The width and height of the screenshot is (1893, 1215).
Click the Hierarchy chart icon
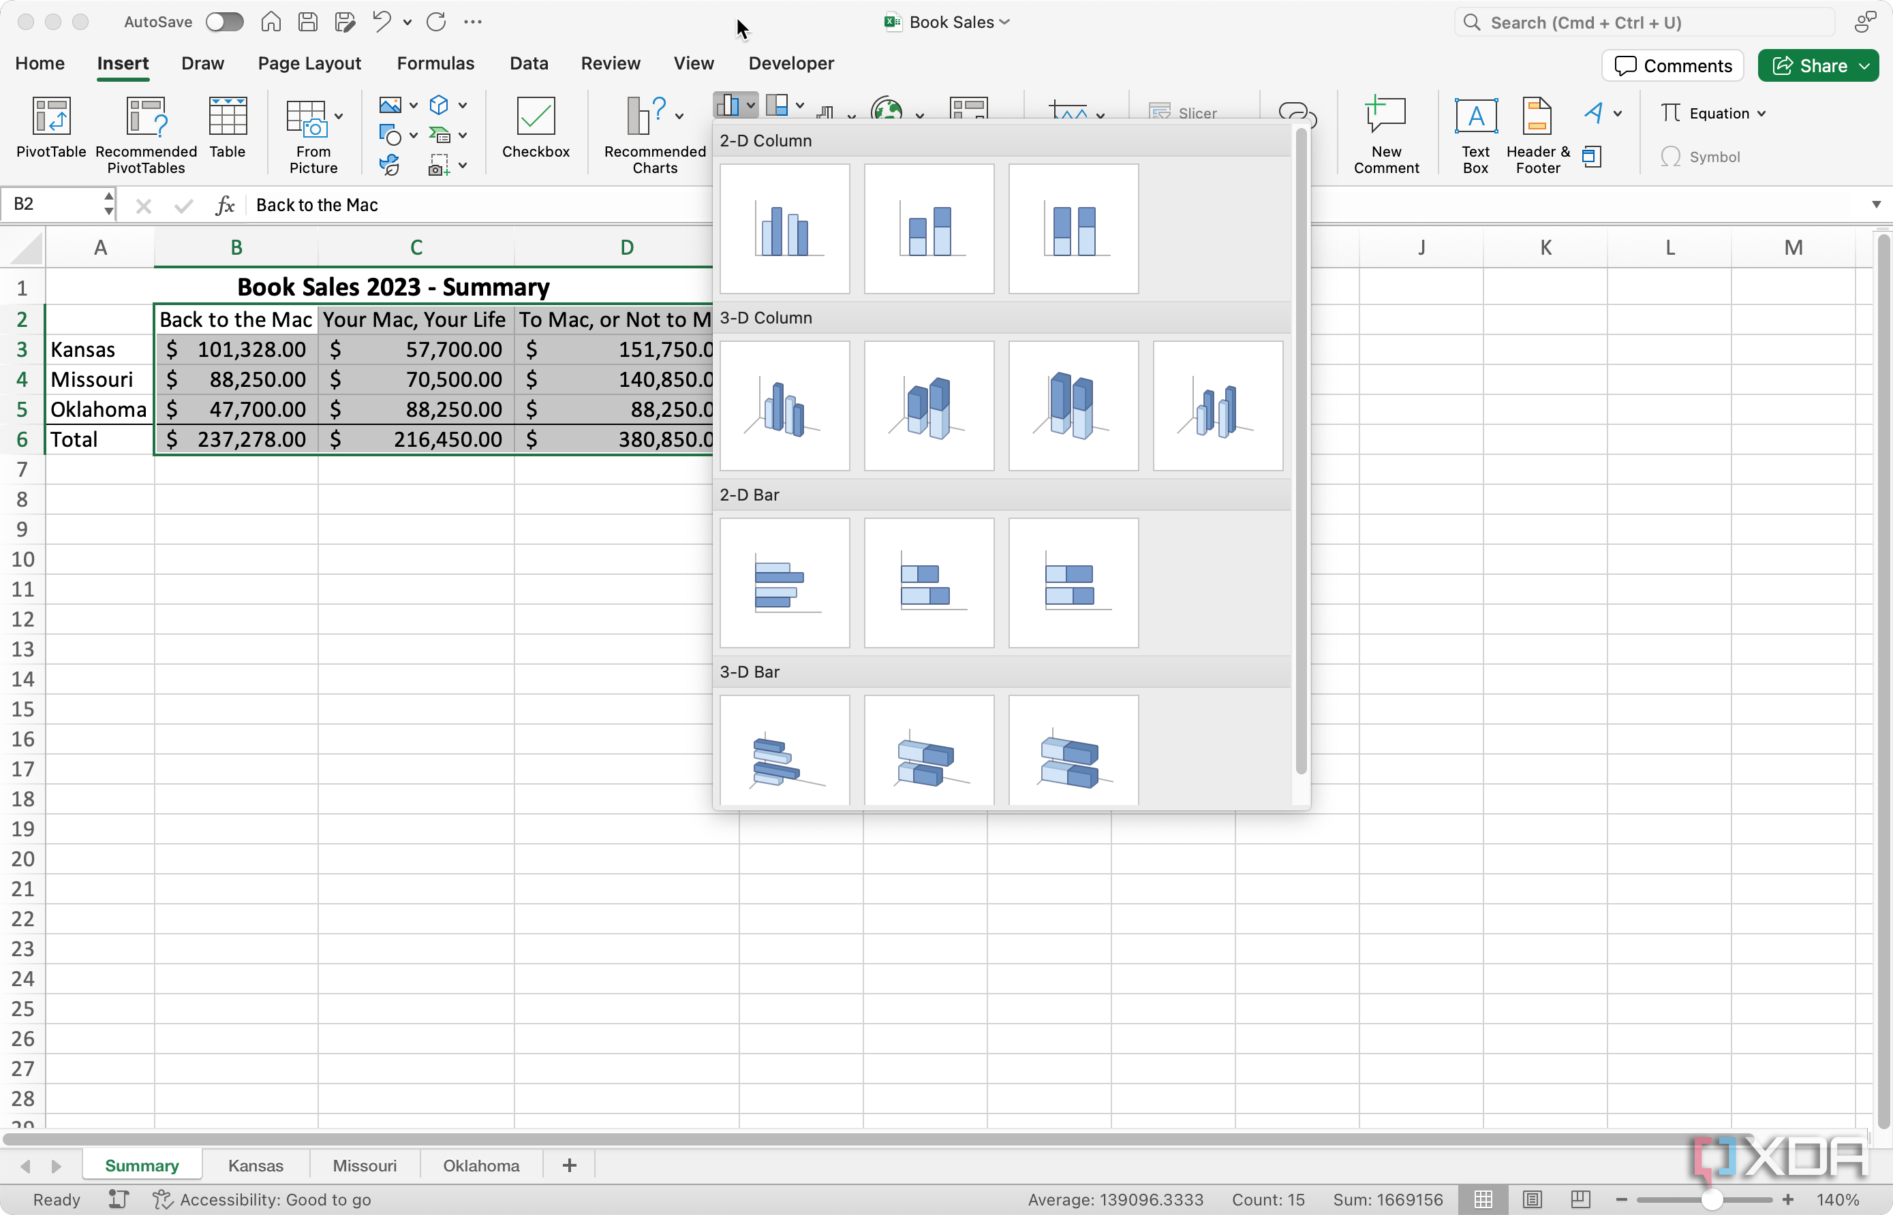pyautogui.click(x=778, y=105)
